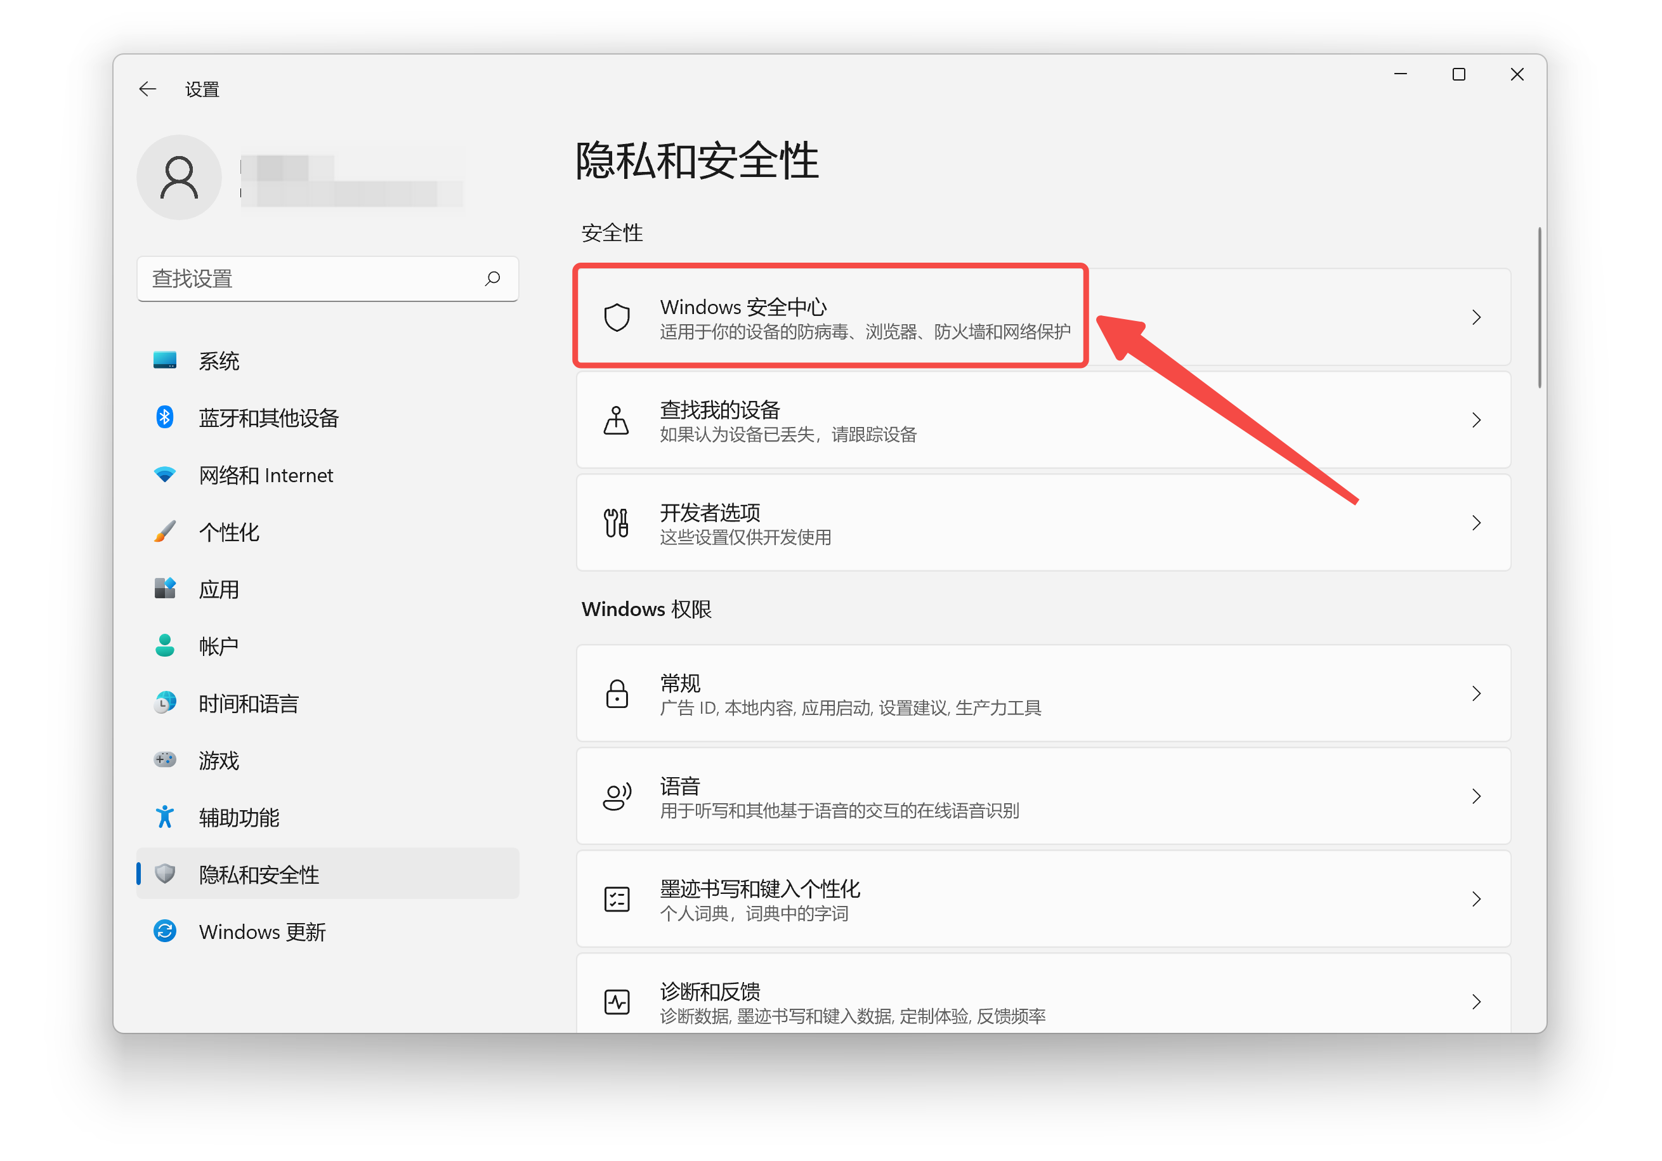Select 辅助功能 in the sidebar
This screenshot has width=1662, height=1161.
coord(328,817)
